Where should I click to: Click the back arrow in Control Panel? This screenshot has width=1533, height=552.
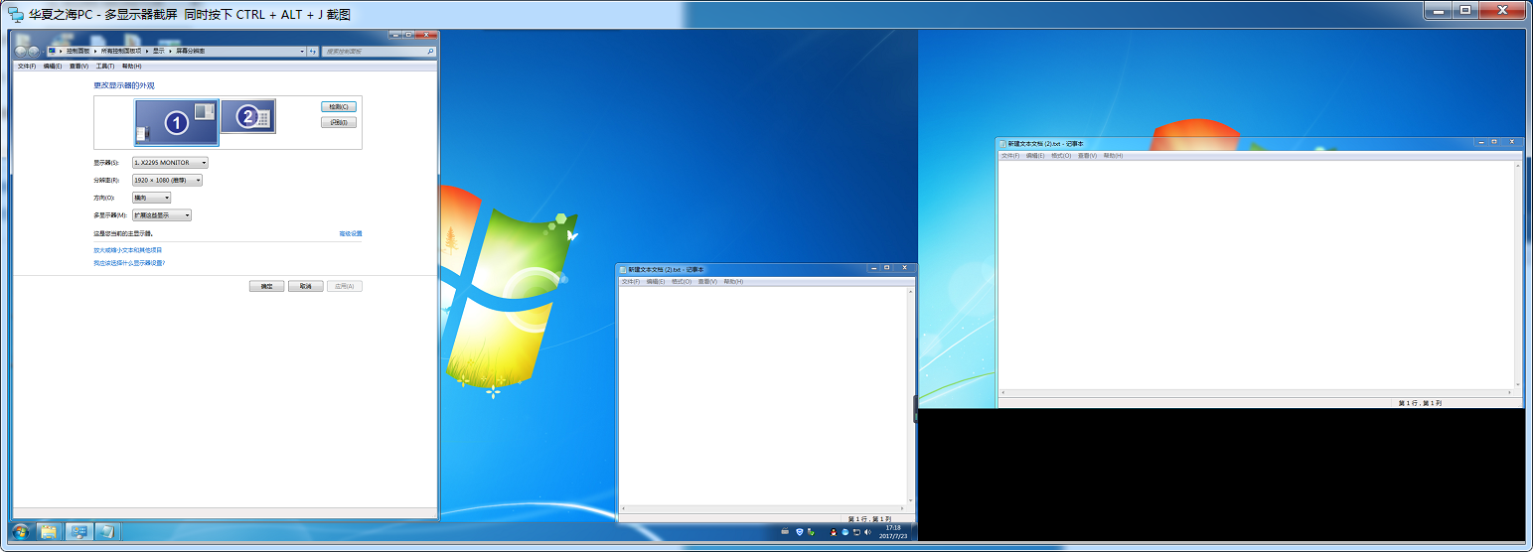[21, 51]
